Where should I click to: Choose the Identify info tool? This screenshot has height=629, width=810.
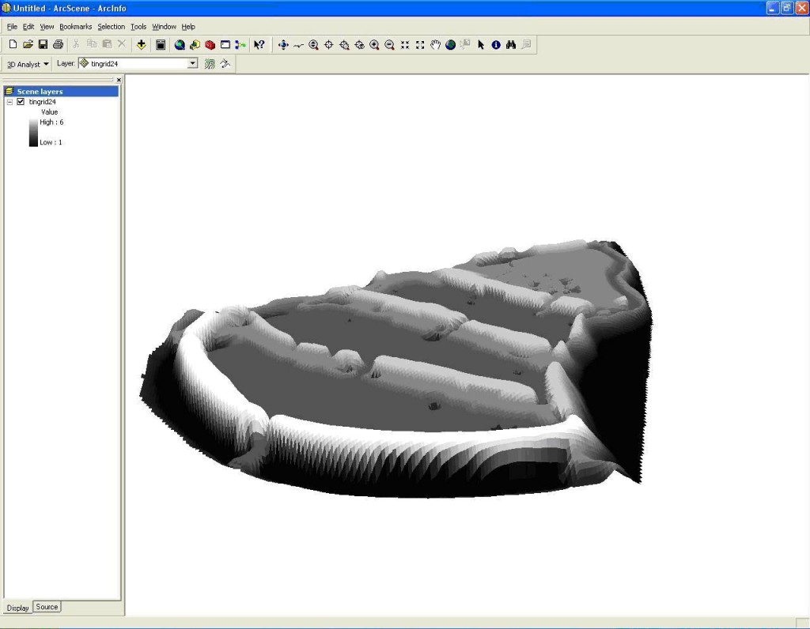click(496, 45)
